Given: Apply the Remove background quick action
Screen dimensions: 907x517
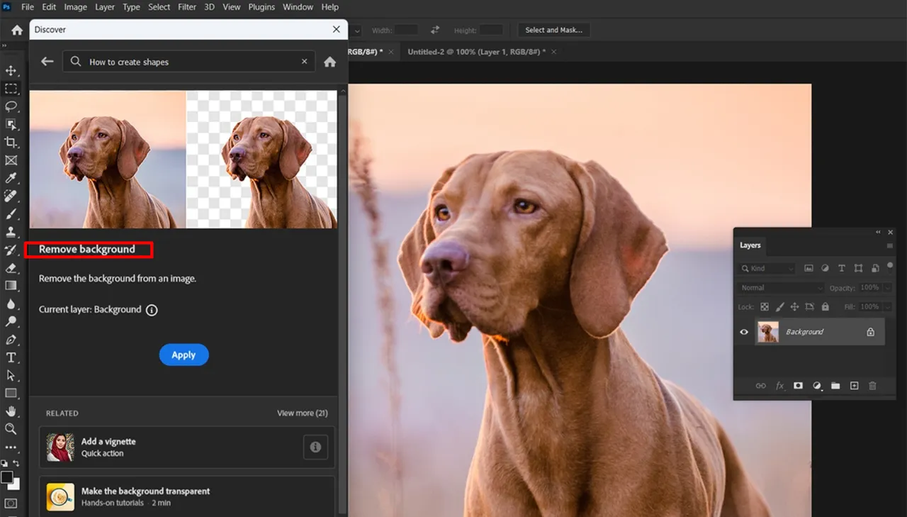Looking at the screenshot, I should tap(184, 355).
